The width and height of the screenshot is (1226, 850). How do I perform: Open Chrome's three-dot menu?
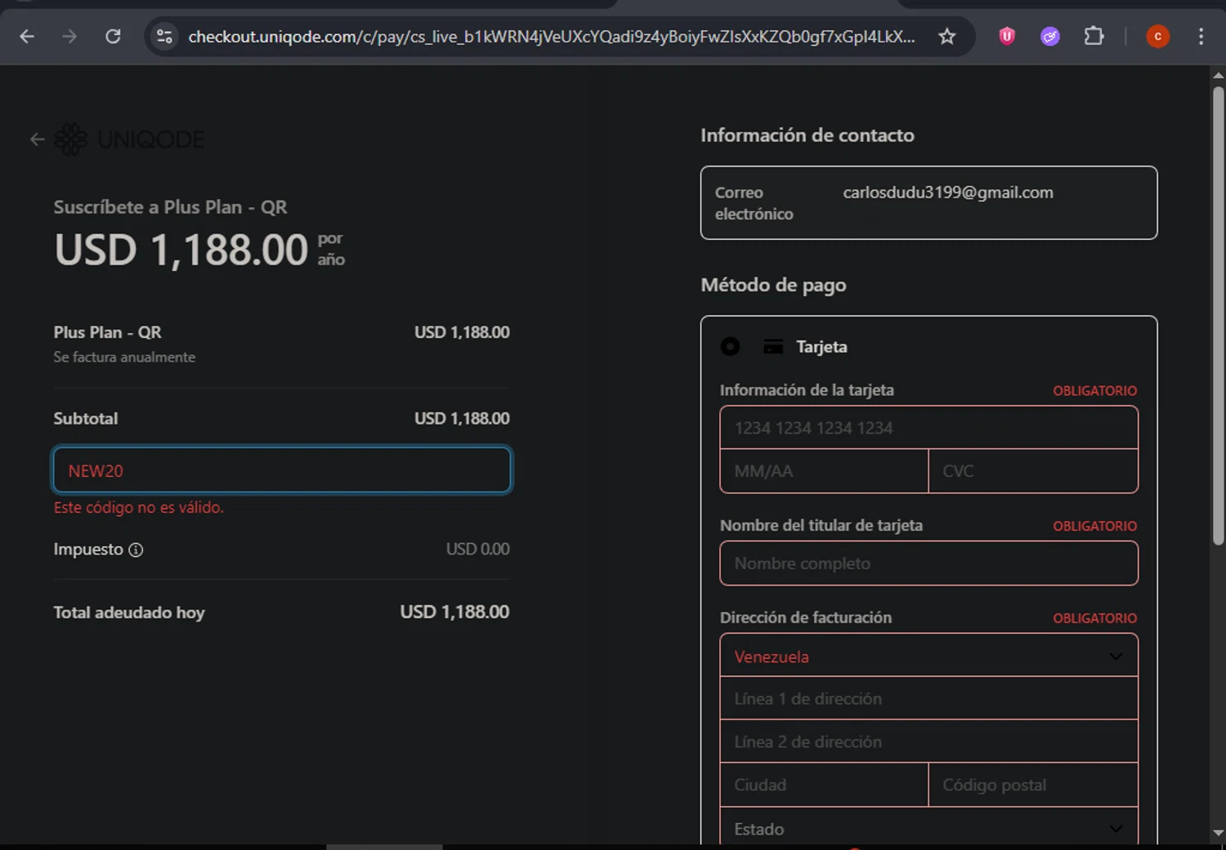pos(1201,36)
